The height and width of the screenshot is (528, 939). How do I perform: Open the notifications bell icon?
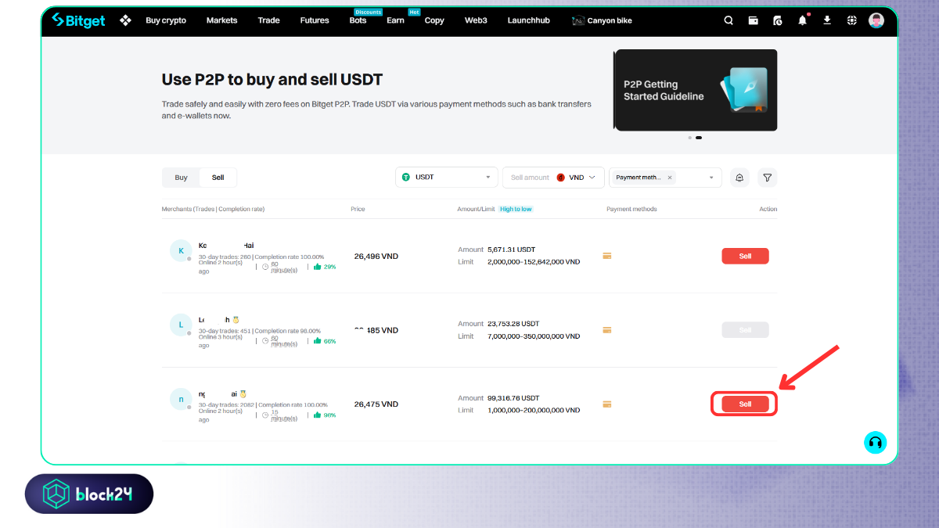802,20
